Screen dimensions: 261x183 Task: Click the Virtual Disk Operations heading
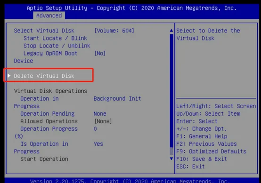[50, 91]
